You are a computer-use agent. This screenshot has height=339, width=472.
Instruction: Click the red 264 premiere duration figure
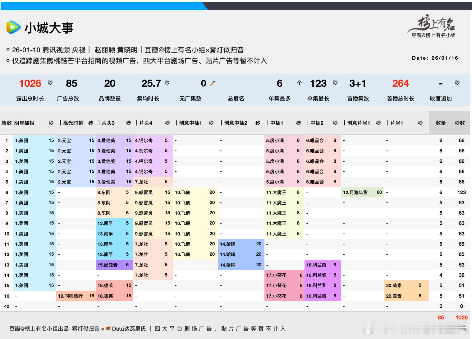coord(401,83)
